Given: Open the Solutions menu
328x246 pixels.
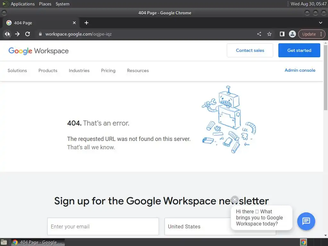Looking at the screenshot, I should click(17, 70).
